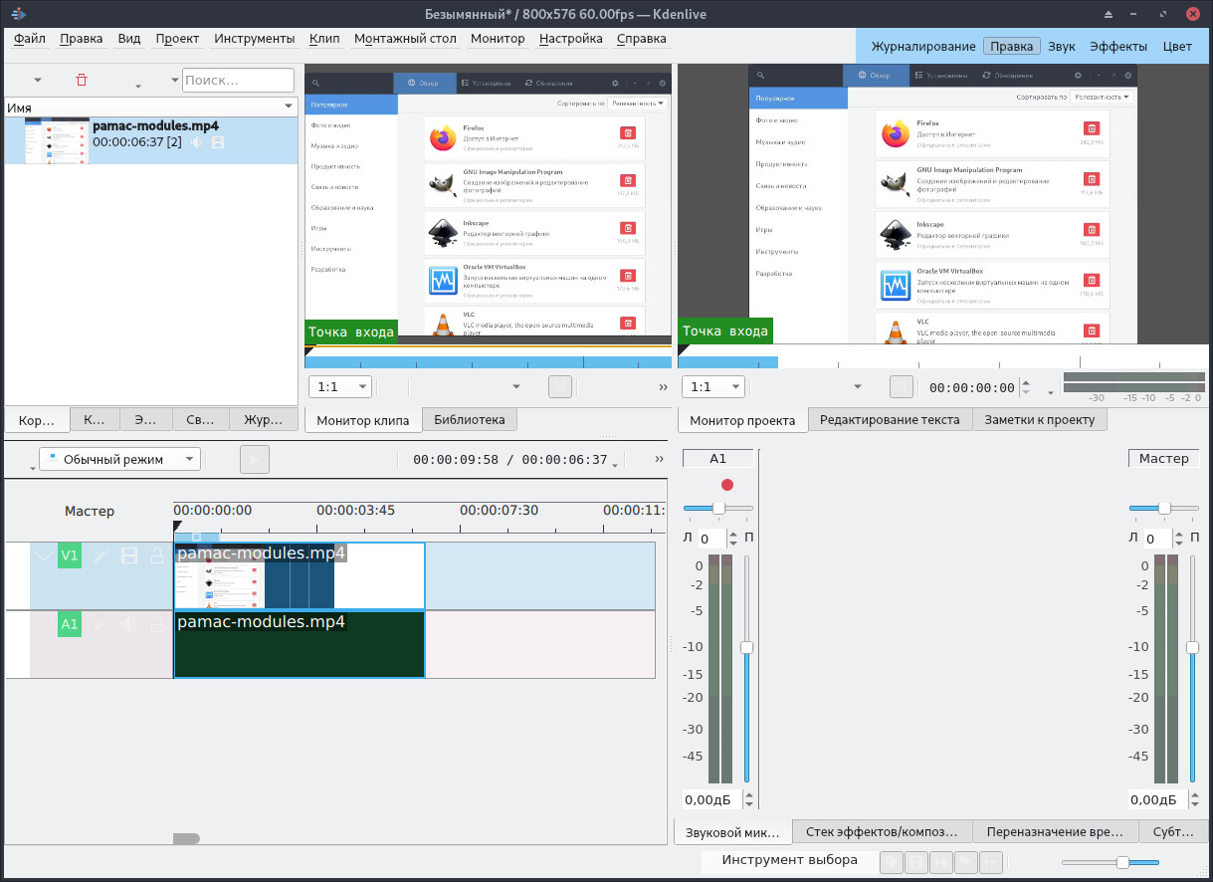This screenshot has width=1213, height=882.
Task: Click the film strip icon on V1 track
Action: pos(128,556)
